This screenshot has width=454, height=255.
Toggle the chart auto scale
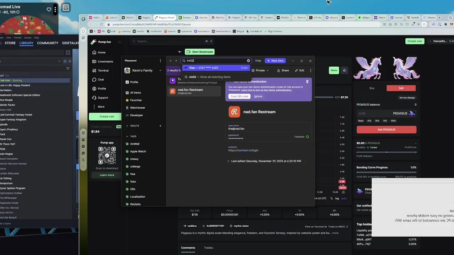click(x=343, y=198)
